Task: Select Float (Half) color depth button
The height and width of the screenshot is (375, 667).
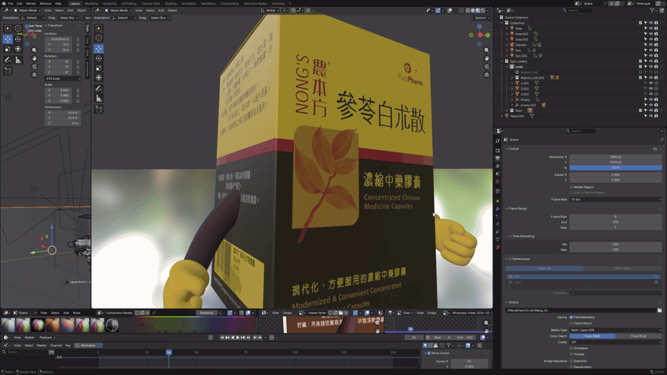Action: point(593,336)
